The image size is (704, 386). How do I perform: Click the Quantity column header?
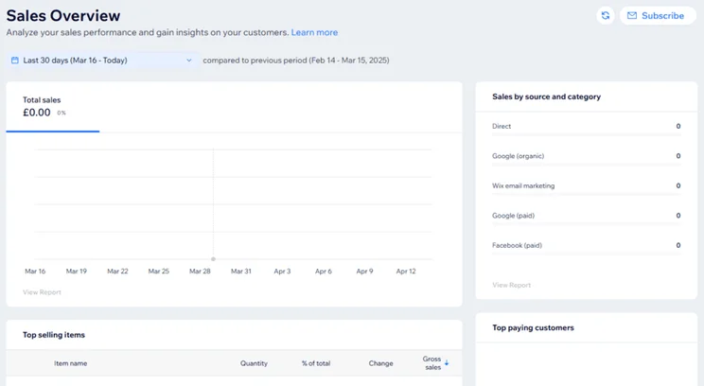(254, 363)
